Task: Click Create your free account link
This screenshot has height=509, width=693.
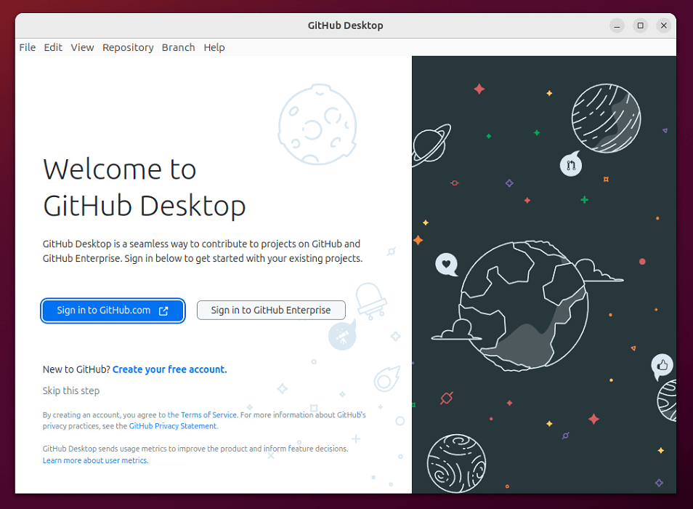Action: pyautogui.click(x=170, y=369)
